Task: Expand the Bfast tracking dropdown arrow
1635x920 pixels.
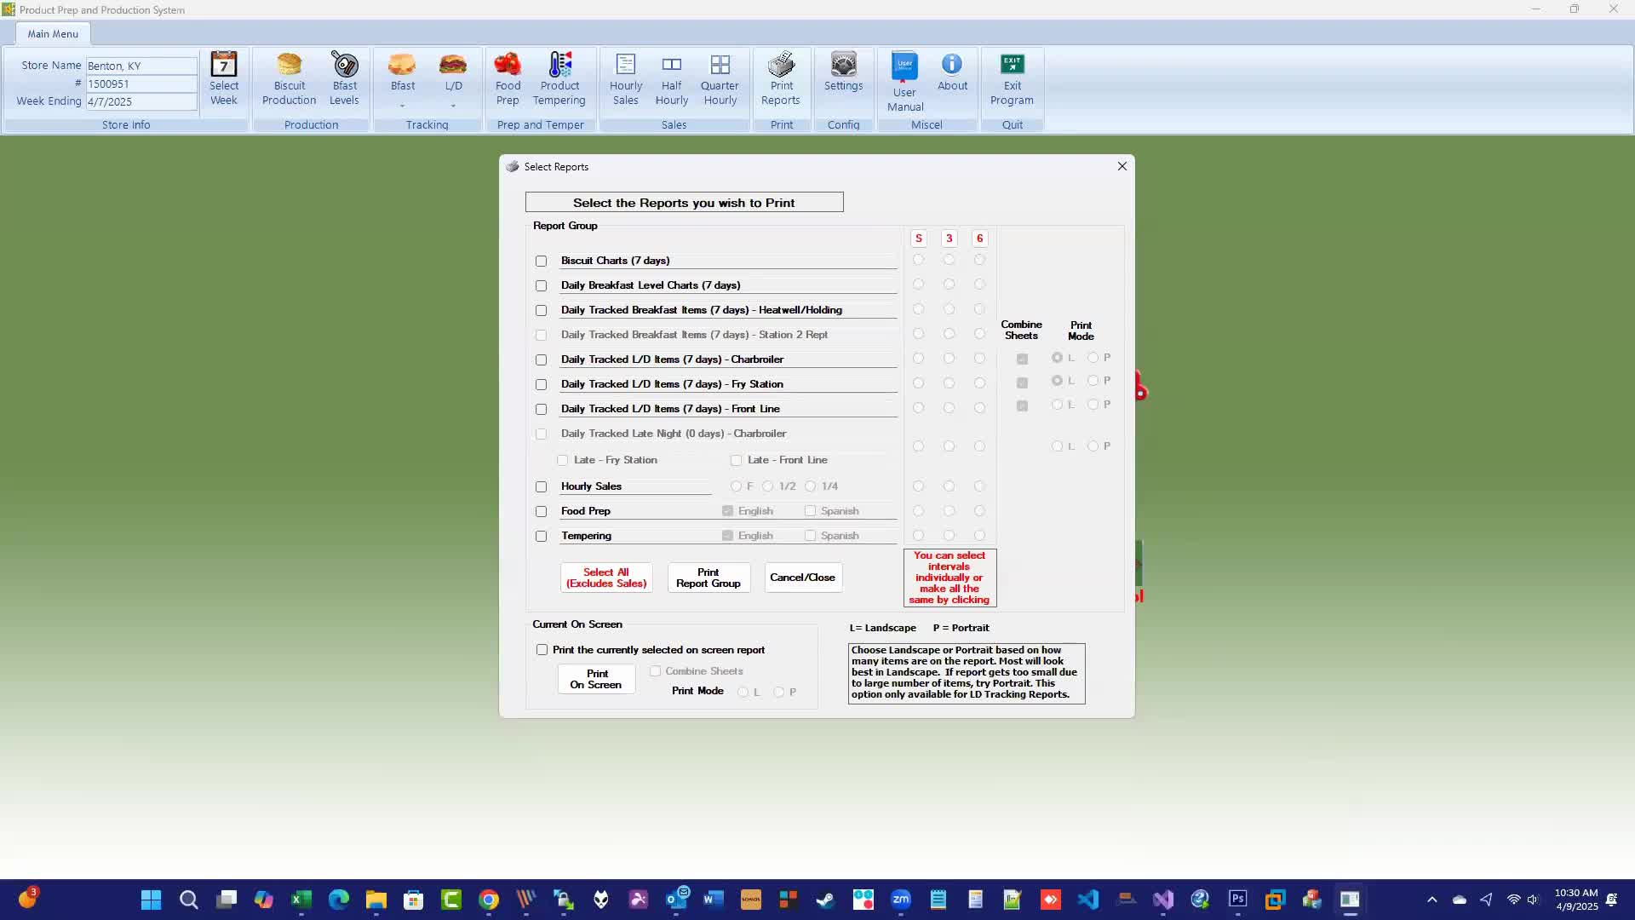Action: coord(403,106)
